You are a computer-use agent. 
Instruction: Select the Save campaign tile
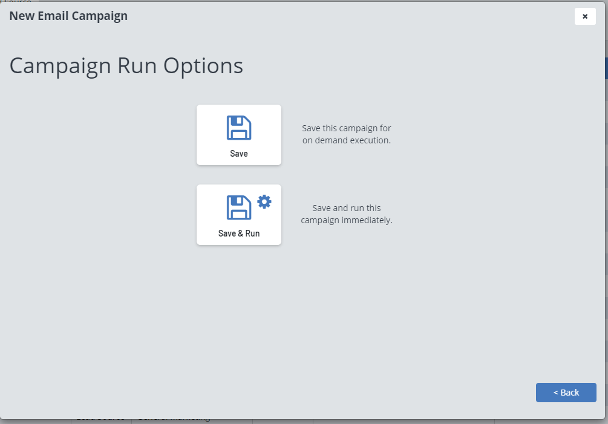(x=239, y=135)
